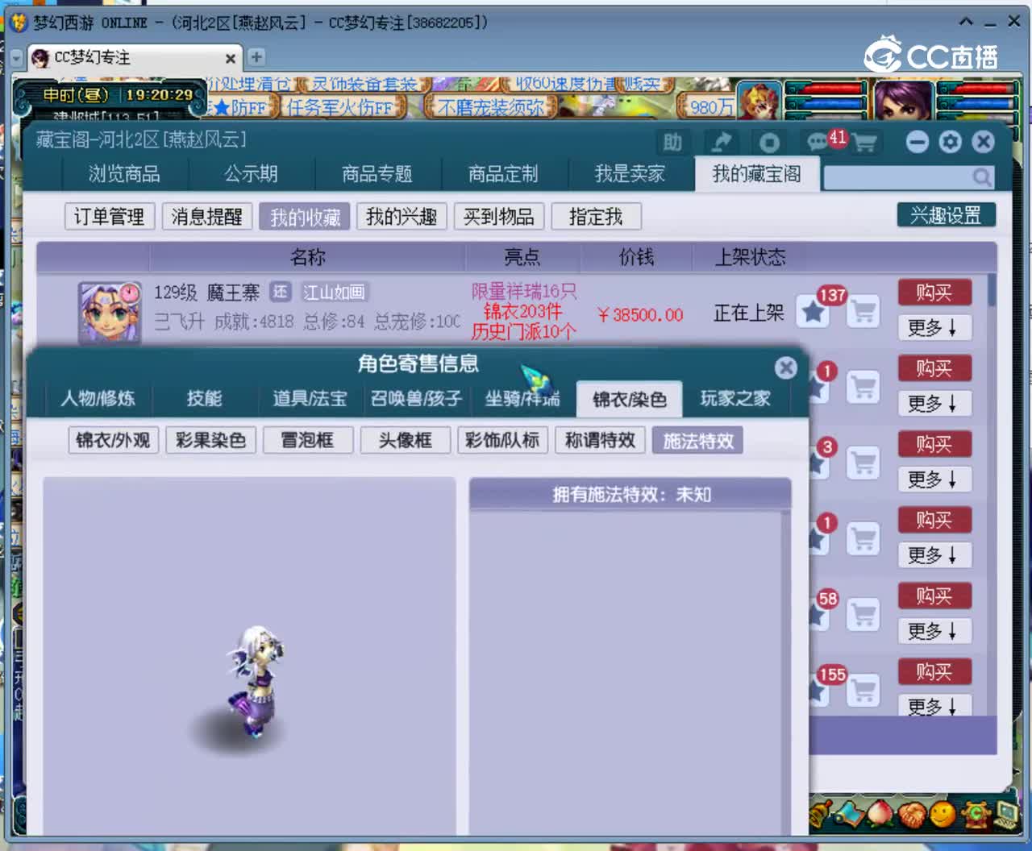Click the green C lantern icon
This screenshot has height=851, width=1032.
coord(976,814)
